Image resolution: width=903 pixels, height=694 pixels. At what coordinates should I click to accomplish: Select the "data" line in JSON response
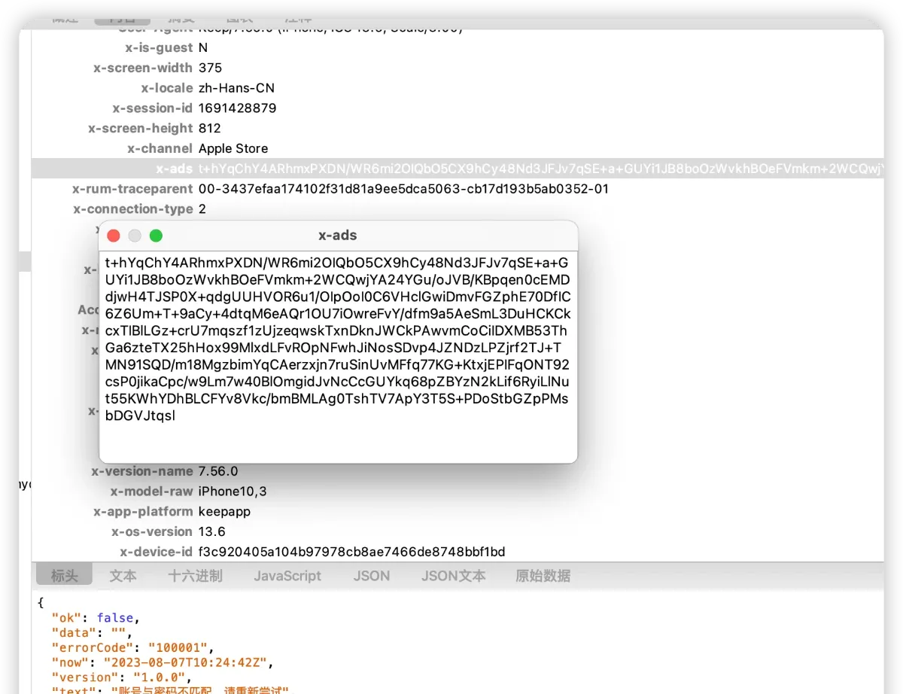coord(92,632)
